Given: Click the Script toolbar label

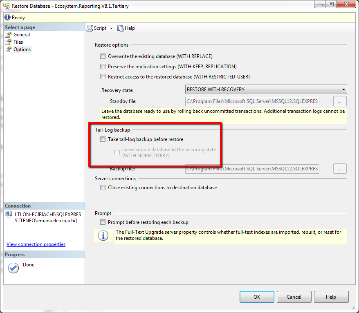Looking at the screenshot, I should [100, 28].
